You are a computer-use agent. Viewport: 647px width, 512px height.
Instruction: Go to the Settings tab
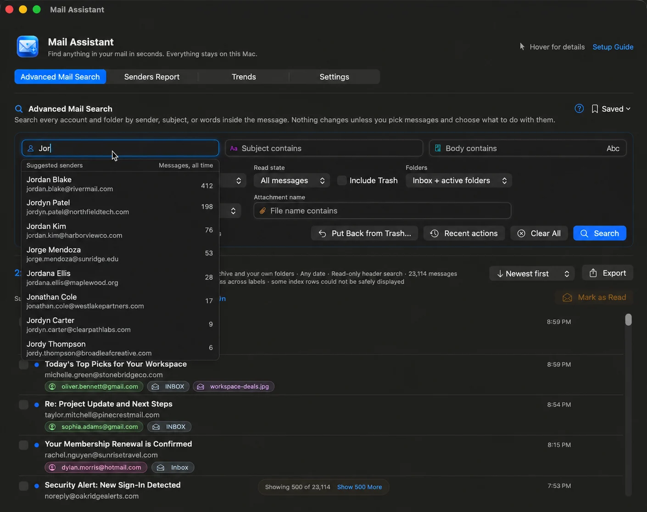pos(335,77)
